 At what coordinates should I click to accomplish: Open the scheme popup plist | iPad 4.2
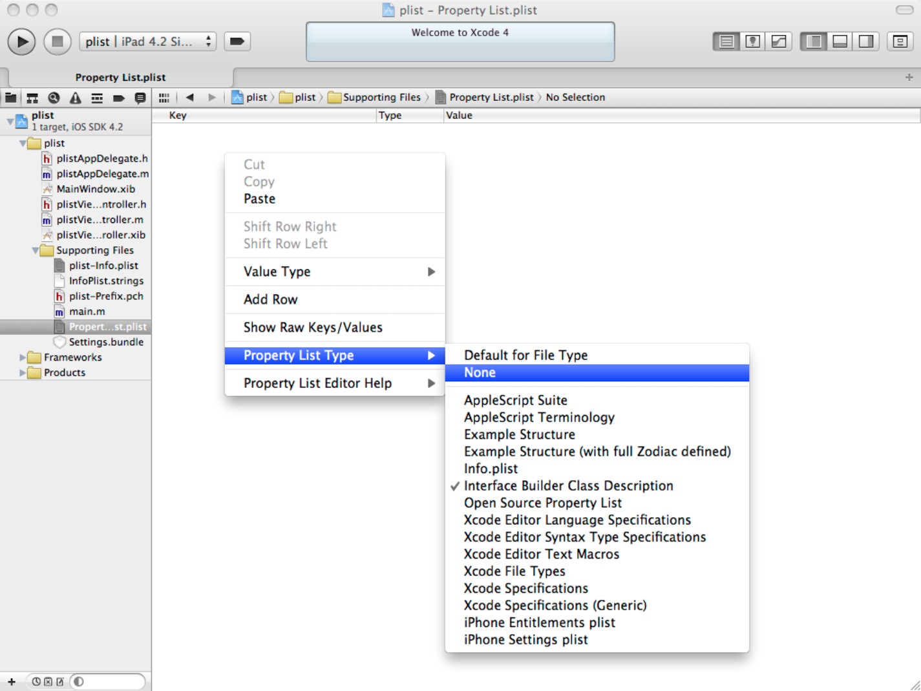(147, 41)
